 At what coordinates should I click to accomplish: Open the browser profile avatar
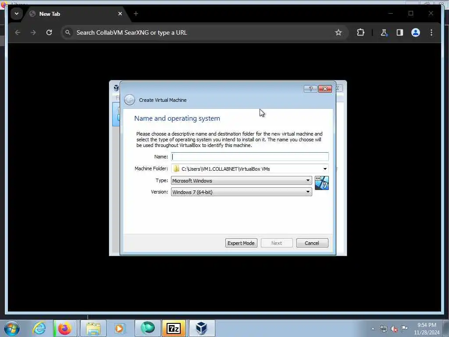pos(416,32)
